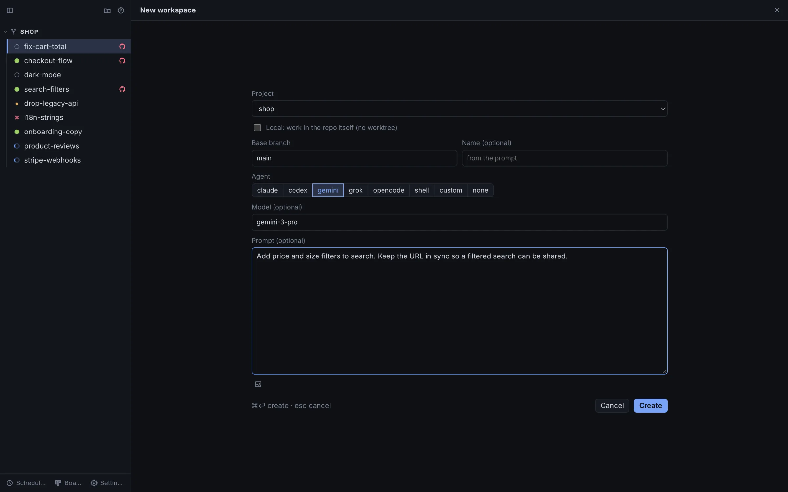Toggle the sidebar panel icon

click(x=10, y=10)
